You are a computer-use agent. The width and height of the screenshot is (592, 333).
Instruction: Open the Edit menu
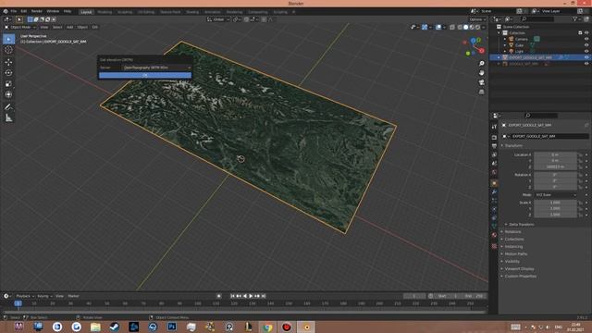(24, 11)
